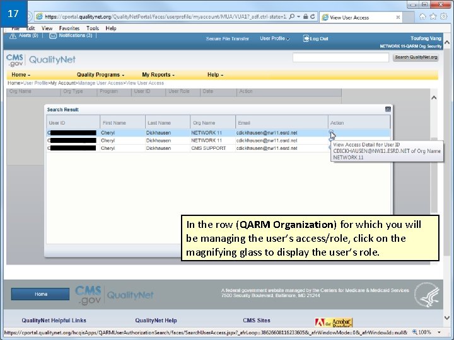Click the QualityNet search input field
The width and height of the screenshot is (454, 340).
coord(340,57)
